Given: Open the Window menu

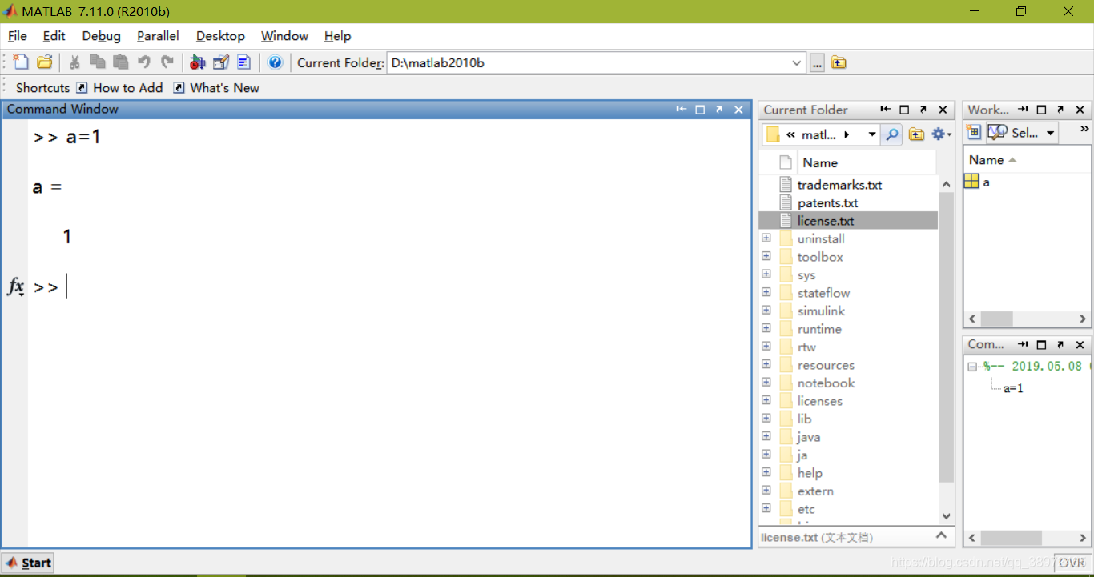Looking at the screenshot, I should [284, 36].
